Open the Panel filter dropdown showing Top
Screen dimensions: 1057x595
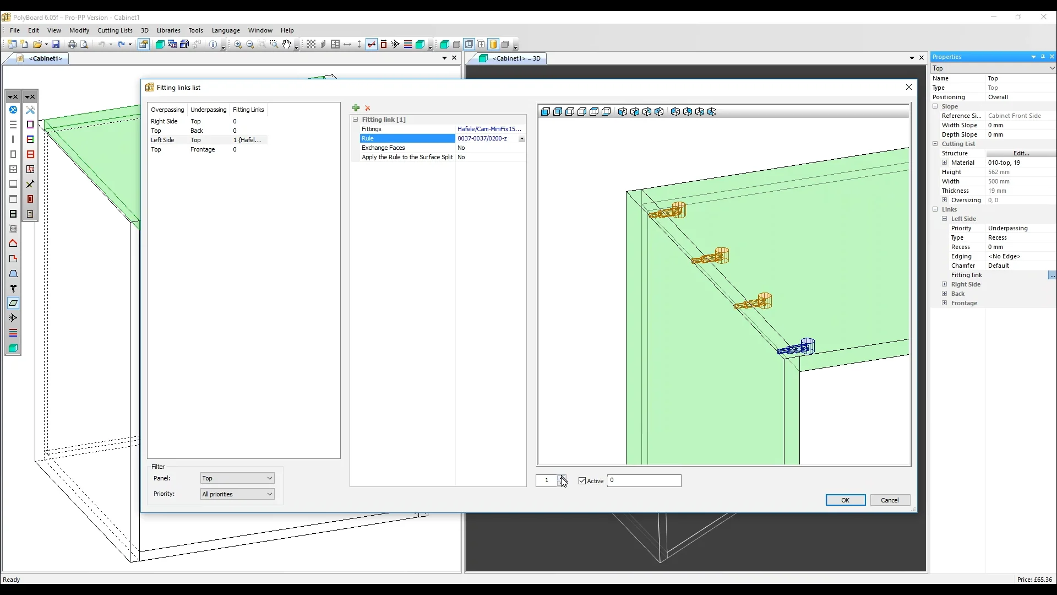tap(269, 478)
